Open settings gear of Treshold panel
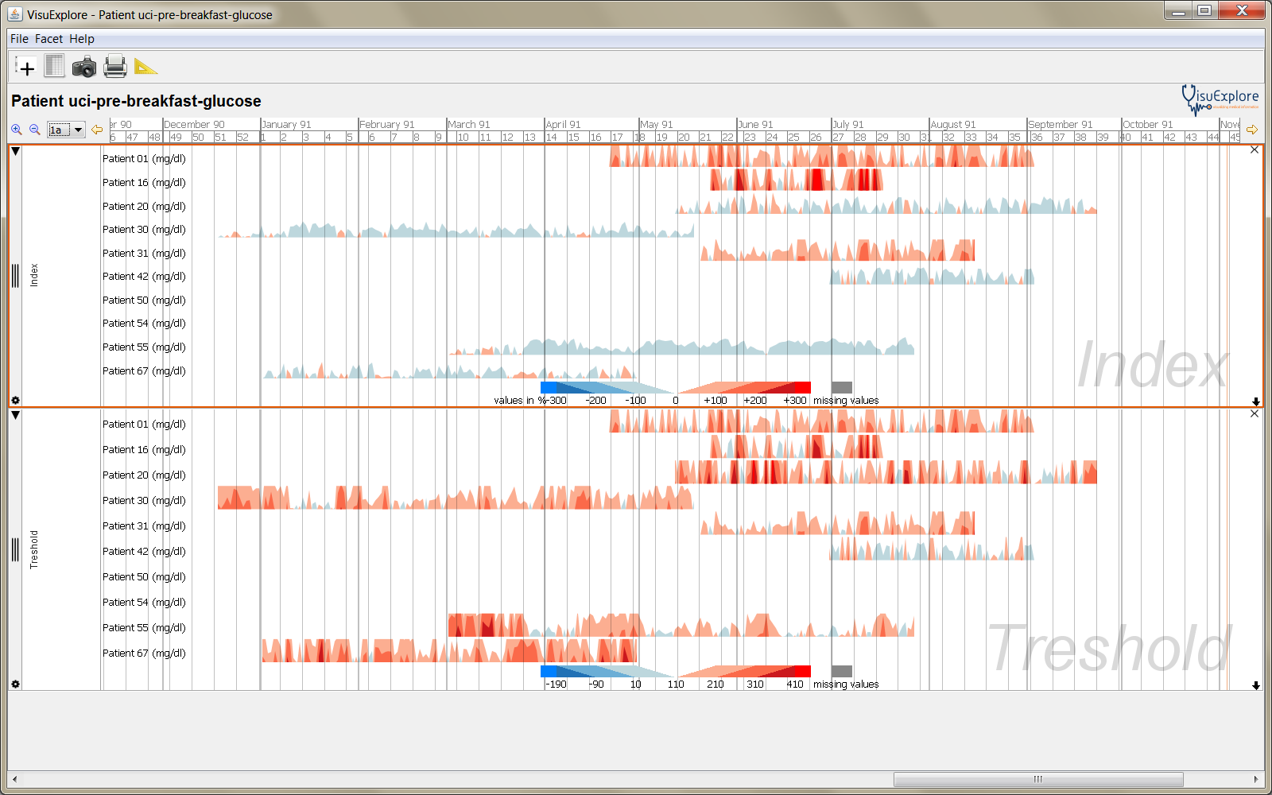 [15, 684]
